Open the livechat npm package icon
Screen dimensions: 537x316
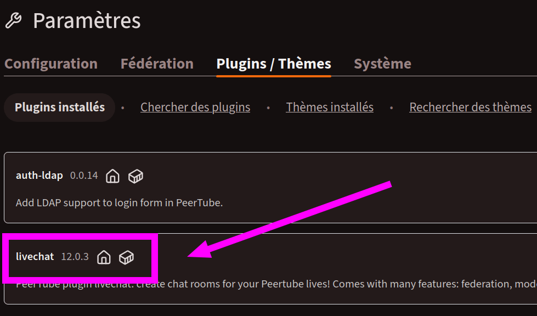(x=127, y=257)
